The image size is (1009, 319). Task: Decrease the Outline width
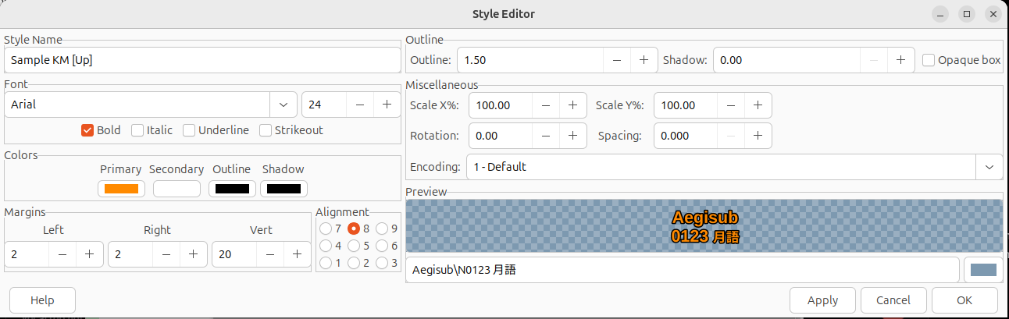tap(617, 60)
